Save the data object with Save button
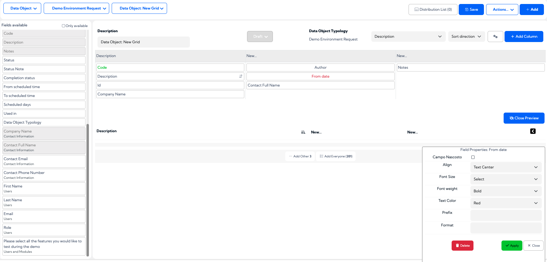 (471, 10)
